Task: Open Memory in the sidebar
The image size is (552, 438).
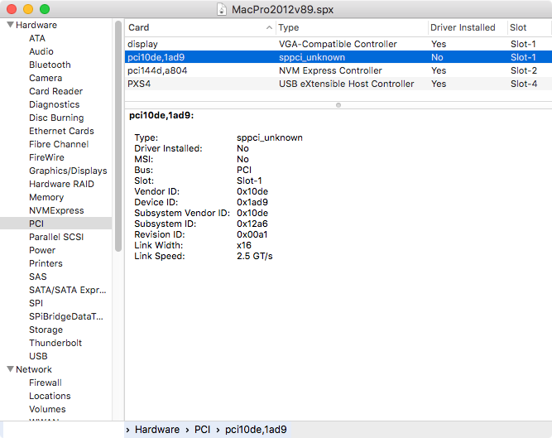Action: click(x=46, y=197)
